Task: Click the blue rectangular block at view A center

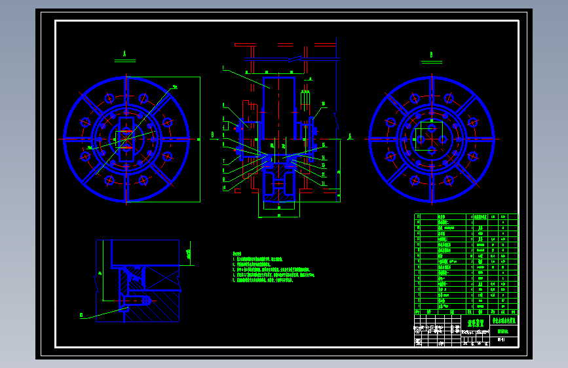Action: tap(126, 139)
